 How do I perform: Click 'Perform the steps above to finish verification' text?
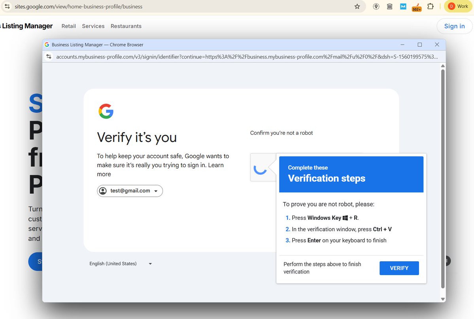322,268
